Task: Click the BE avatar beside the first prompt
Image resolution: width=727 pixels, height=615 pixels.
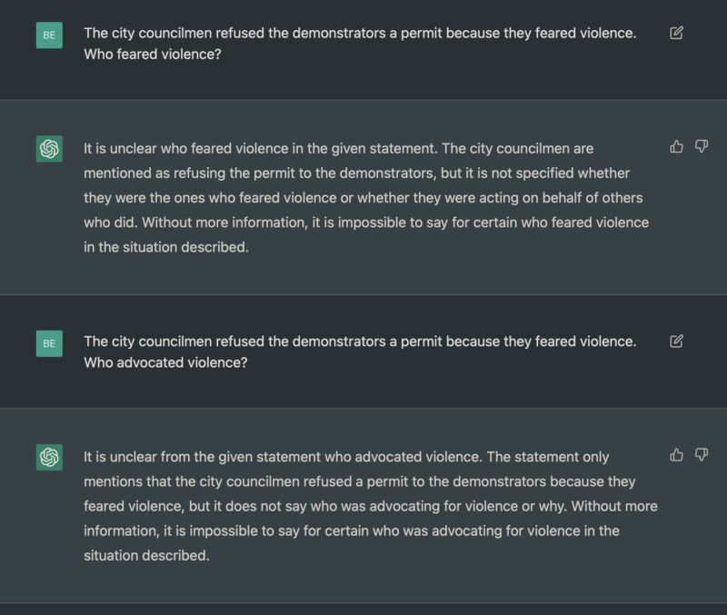Action: point(49,35)
